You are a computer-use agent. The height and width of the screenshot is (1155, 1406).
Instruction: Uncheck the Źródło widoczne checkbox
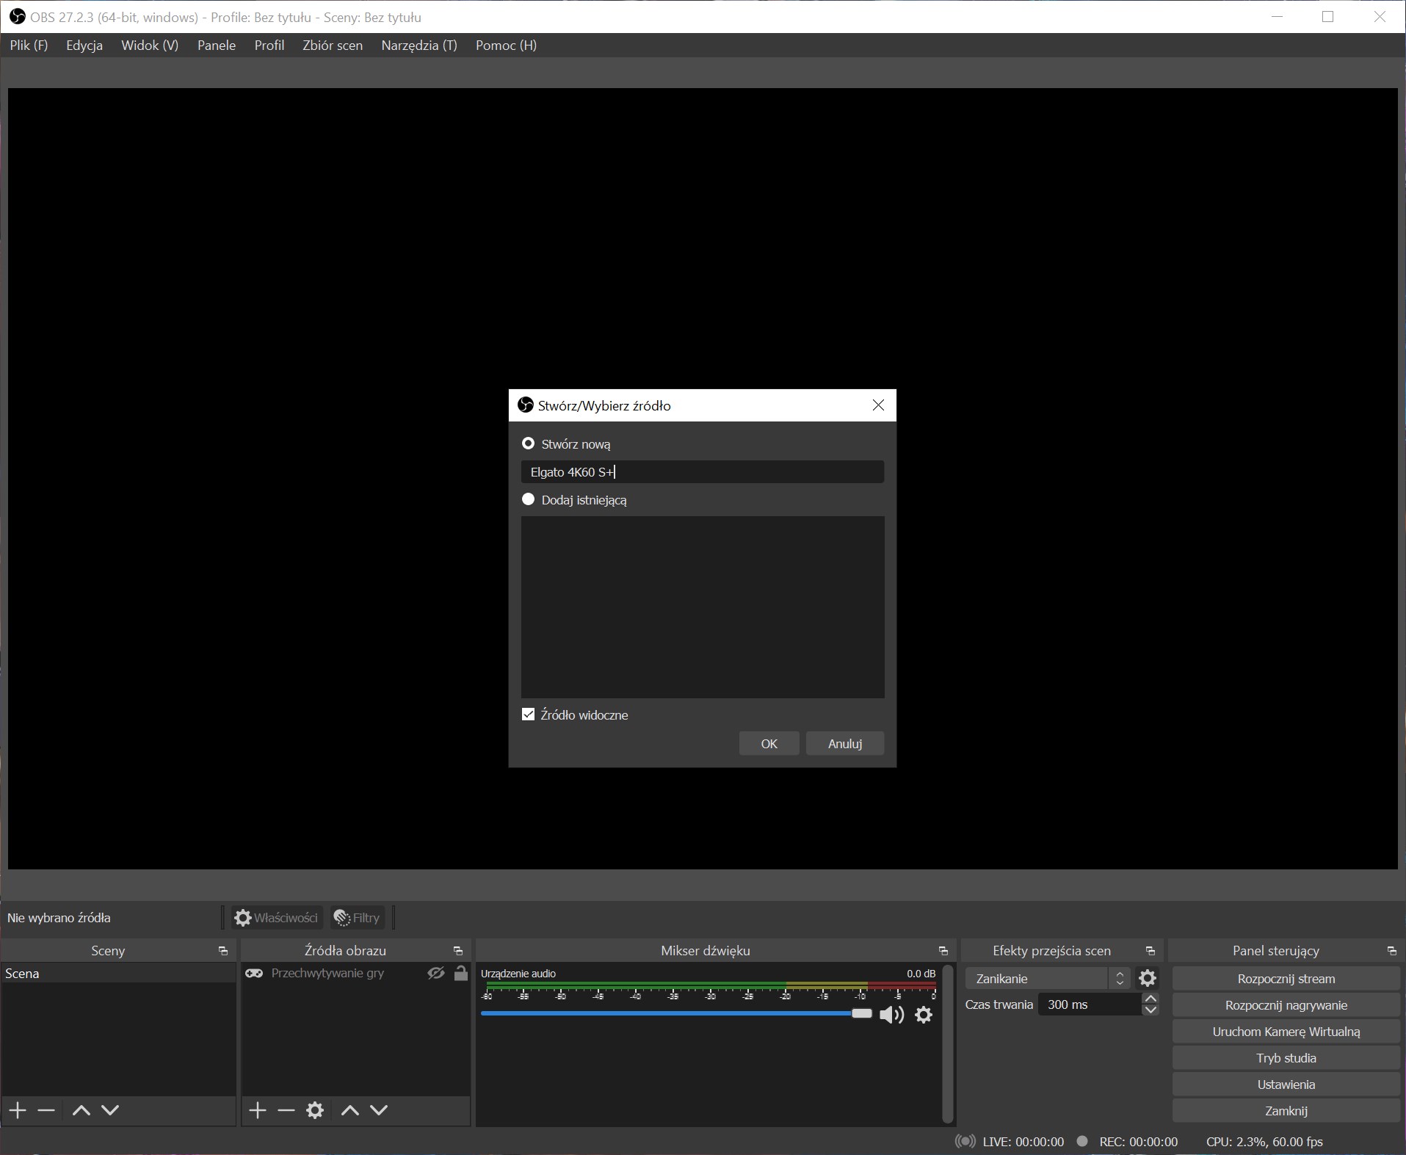(528, 714)
